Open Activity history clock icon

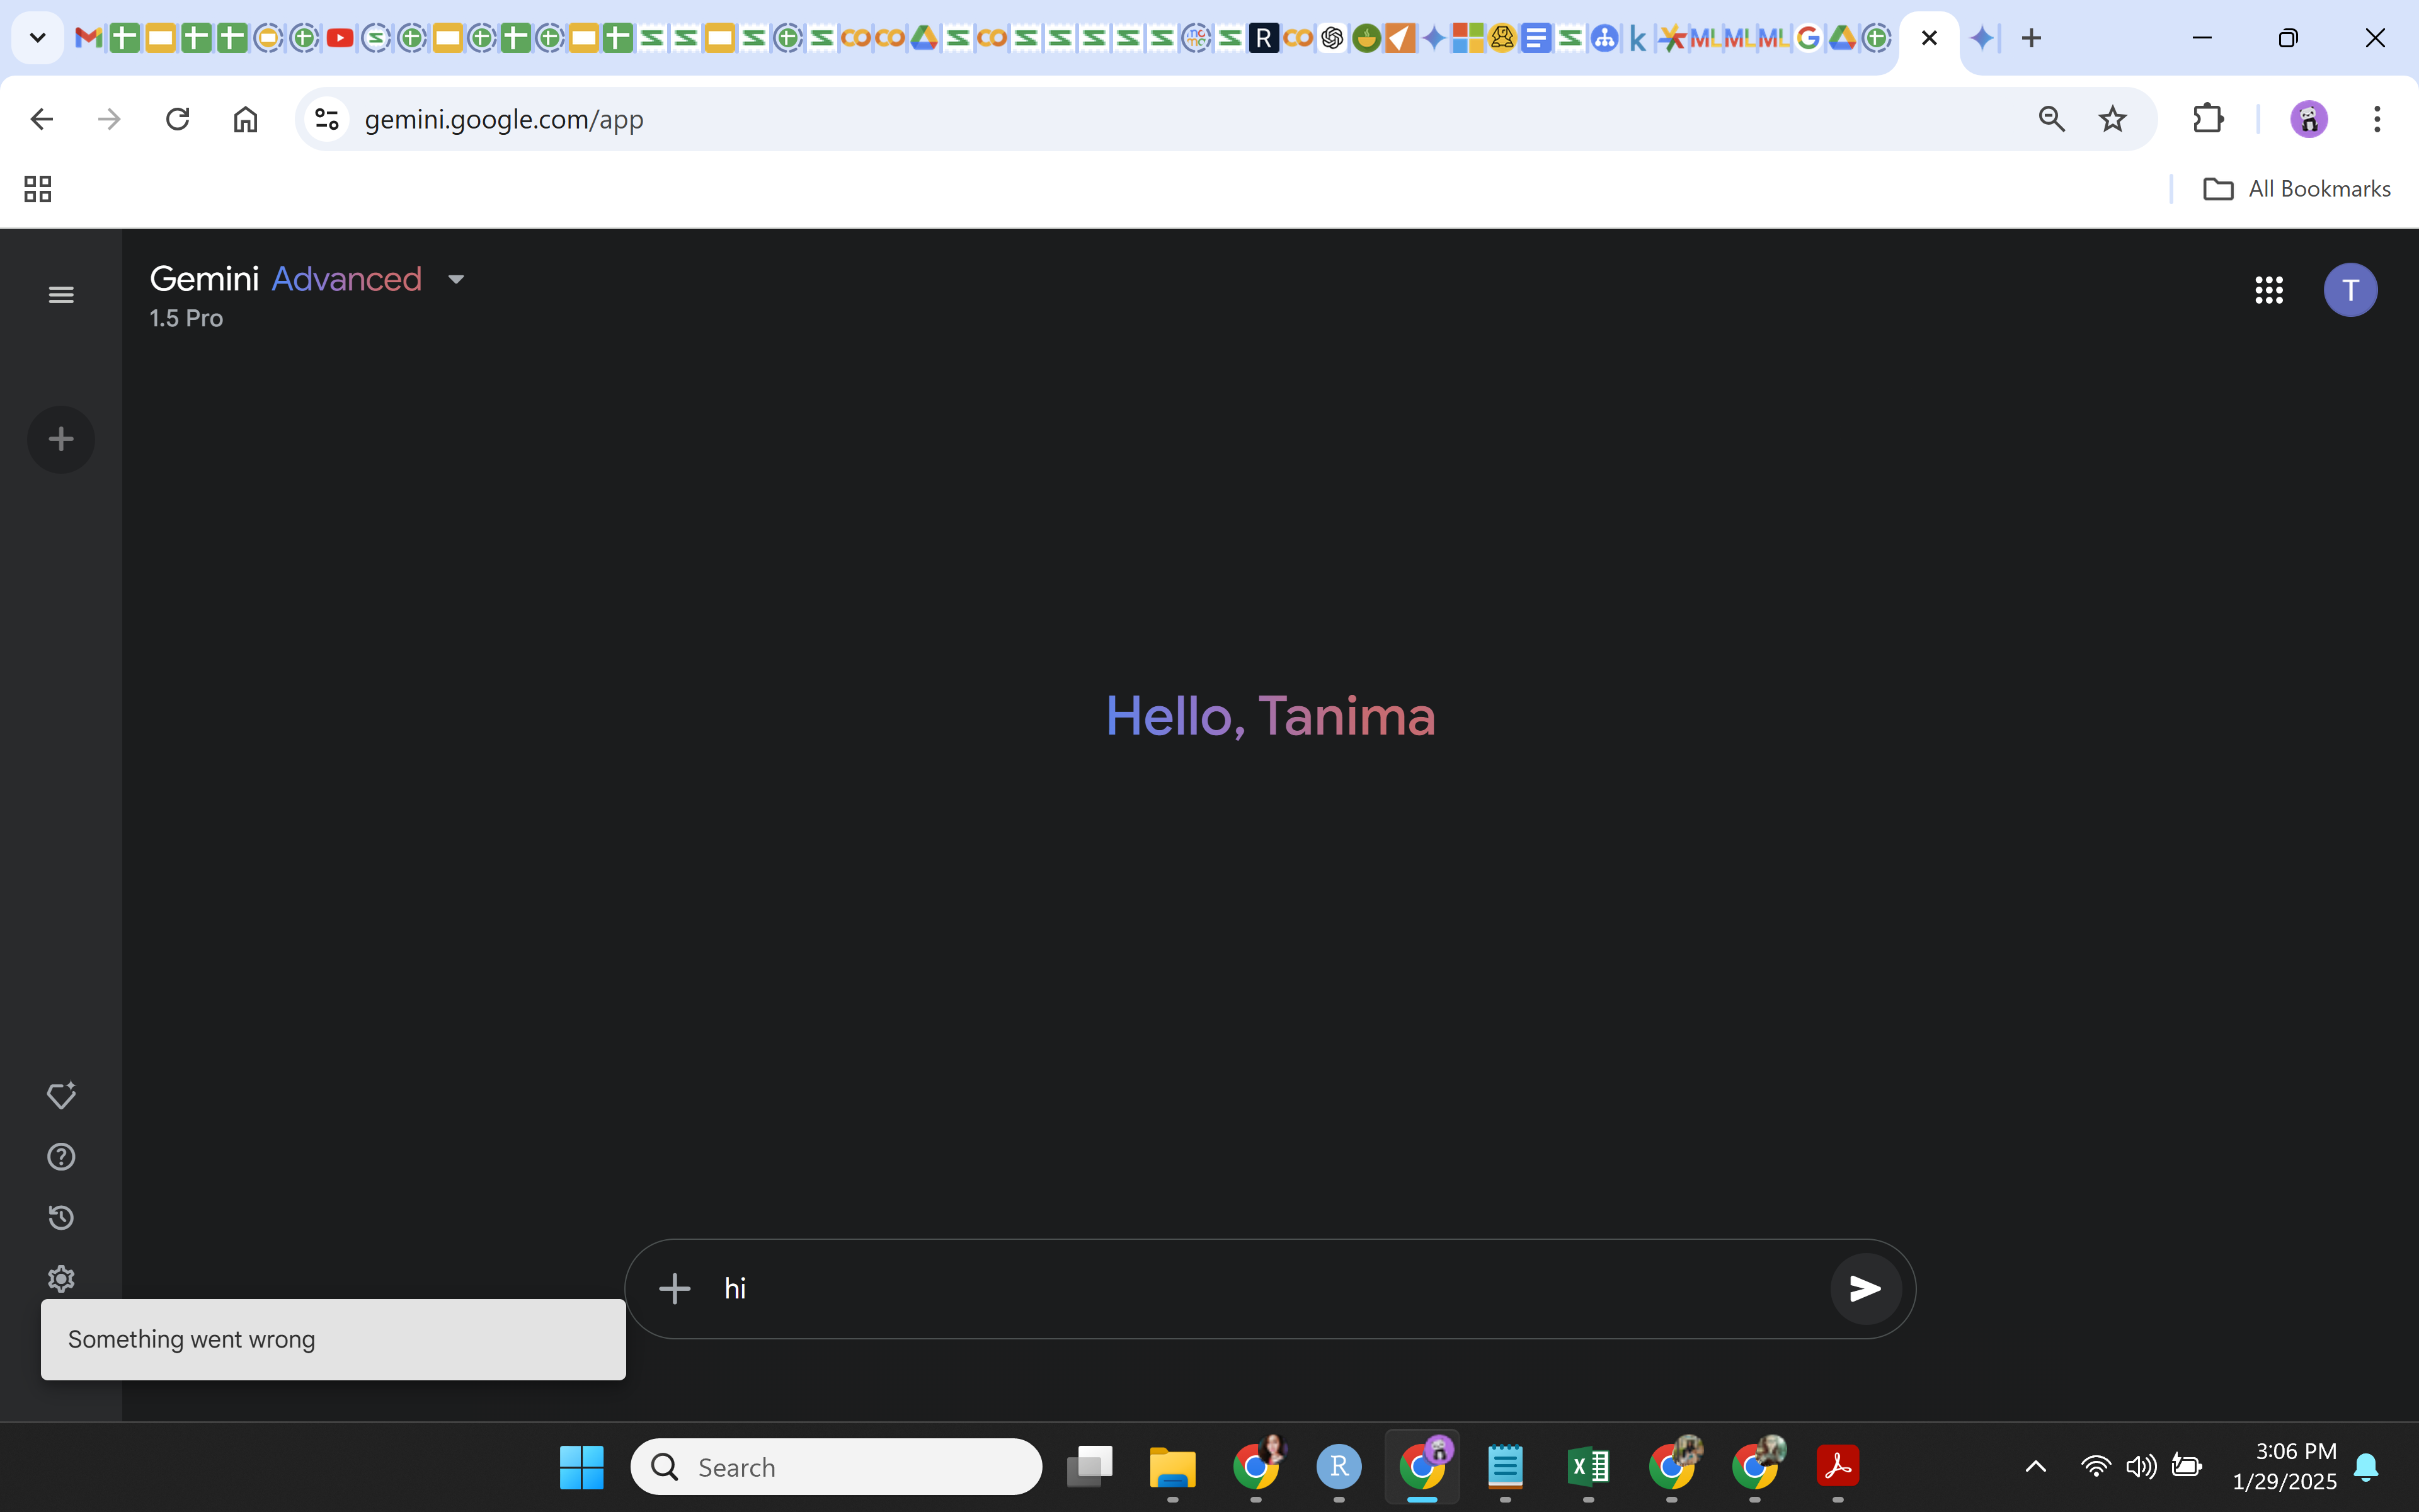[61, 1217]
